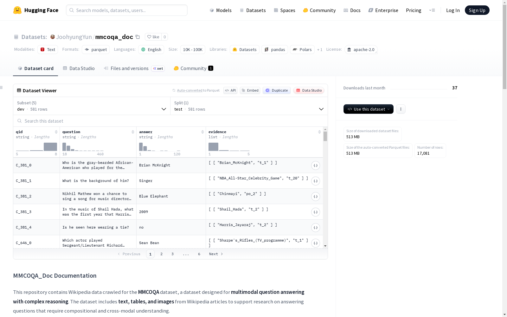The height and width of the screenshot is (317, 507).
Task: Expand the C_381_4 row evidence JSON icon
Action: tap(316, 228)
